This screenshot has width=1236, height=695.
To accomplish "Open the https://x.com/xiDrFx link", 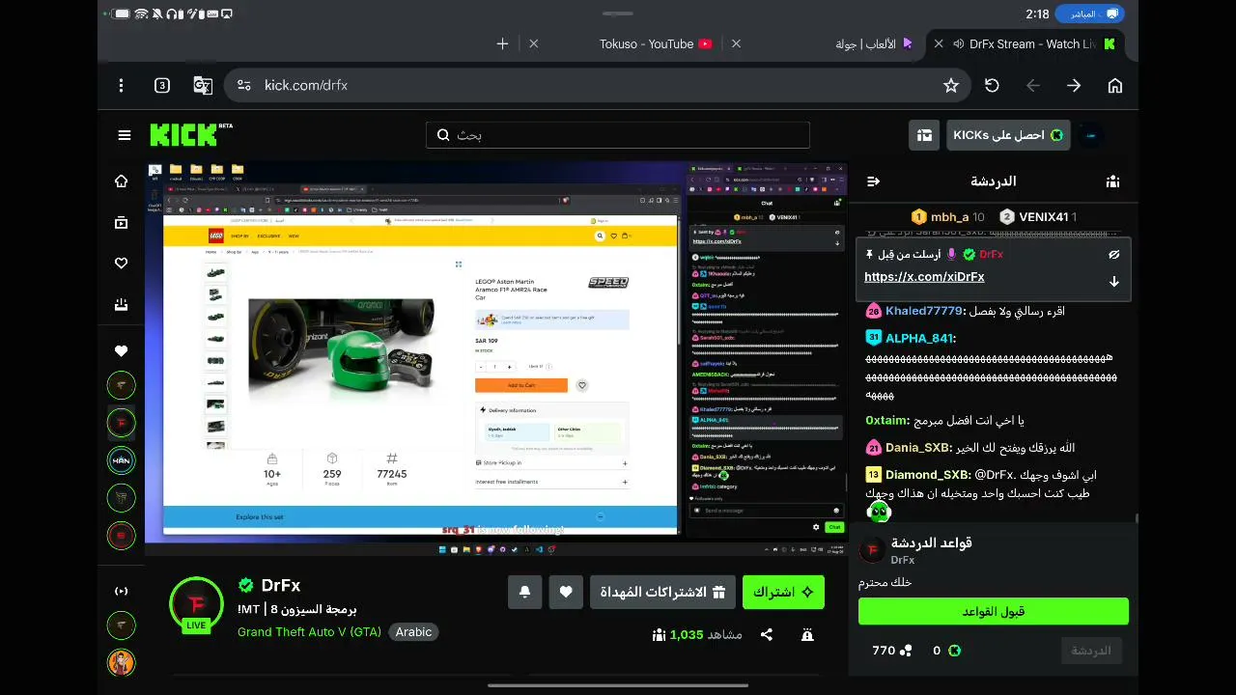I will 924,277.
